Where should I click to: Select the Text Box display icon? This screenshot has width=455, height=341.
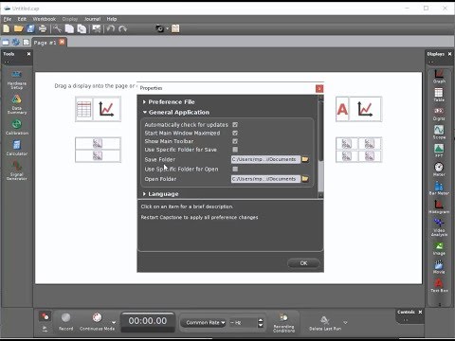click(439, 285)
